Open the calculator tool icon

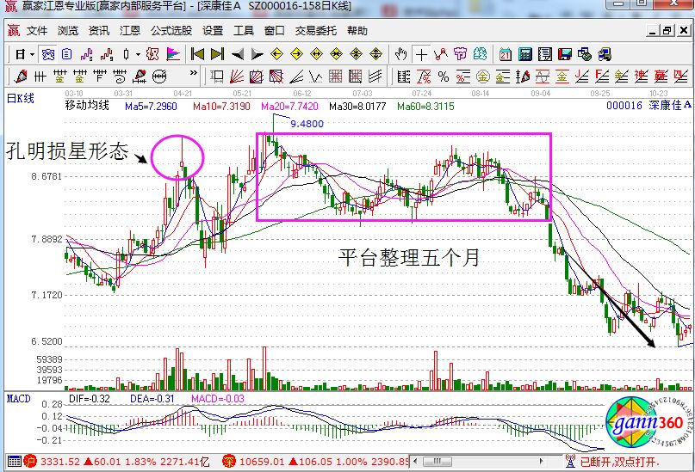click(524, 54)
